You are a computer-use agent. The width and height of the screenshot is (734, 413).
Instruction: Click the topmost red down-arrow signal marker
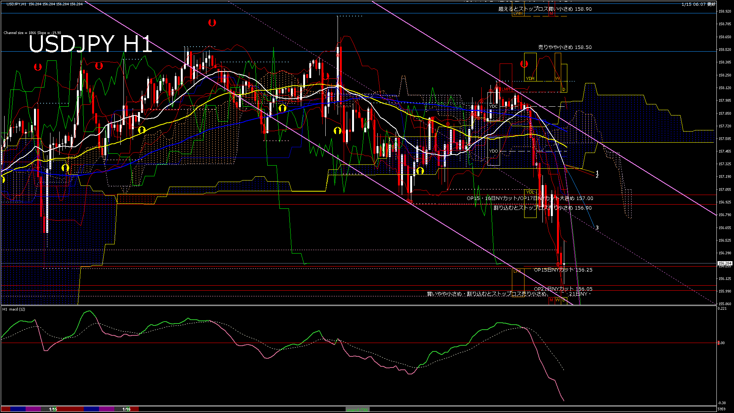pyautogui.click(x=212, y=23)
